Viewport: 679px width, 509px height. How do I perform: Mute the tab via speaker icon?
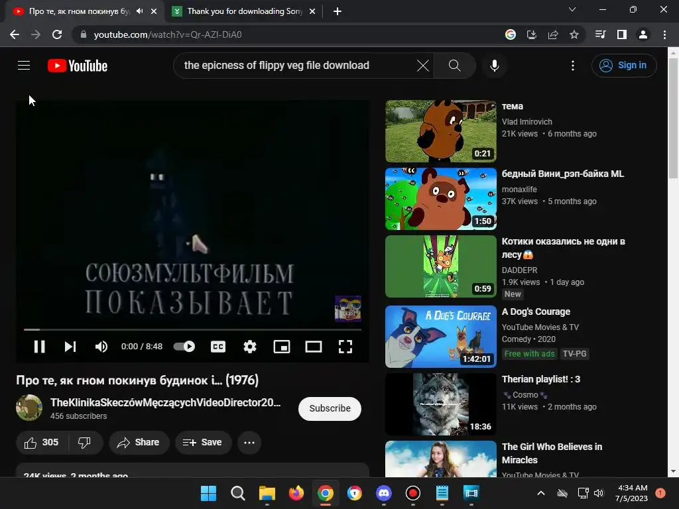click(x=139, y=11)
